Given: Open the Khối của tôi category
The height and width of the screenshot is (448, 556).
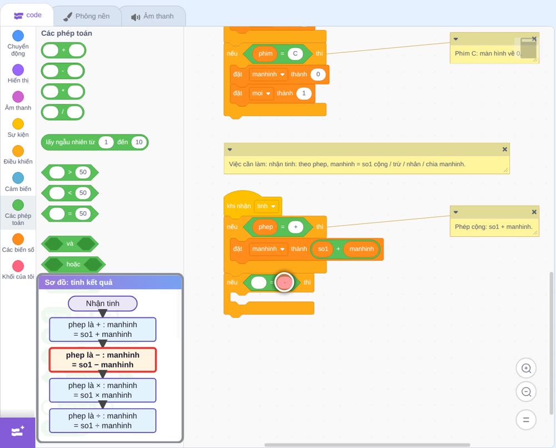Looking at the screenshot, I should pyautogui.click(x=18, y=270).
